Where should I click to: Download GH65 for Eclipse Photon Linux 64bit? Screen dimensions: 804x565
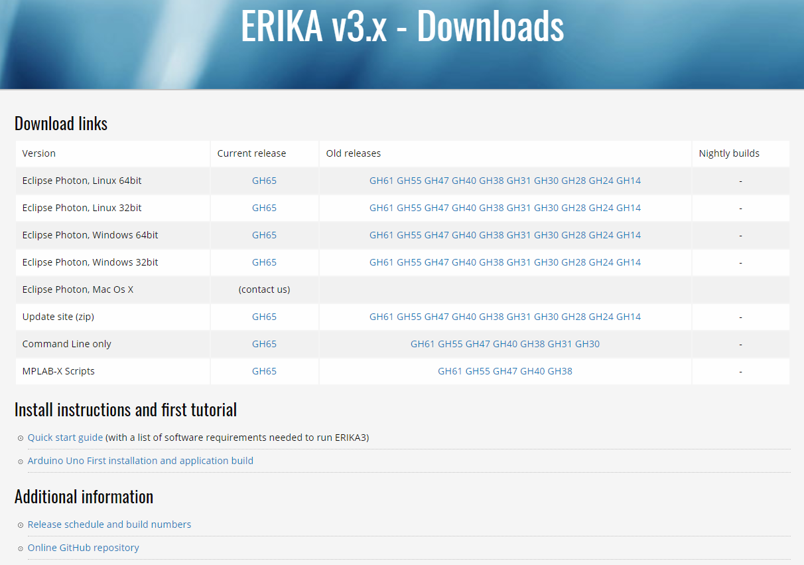tap(264, 181)
